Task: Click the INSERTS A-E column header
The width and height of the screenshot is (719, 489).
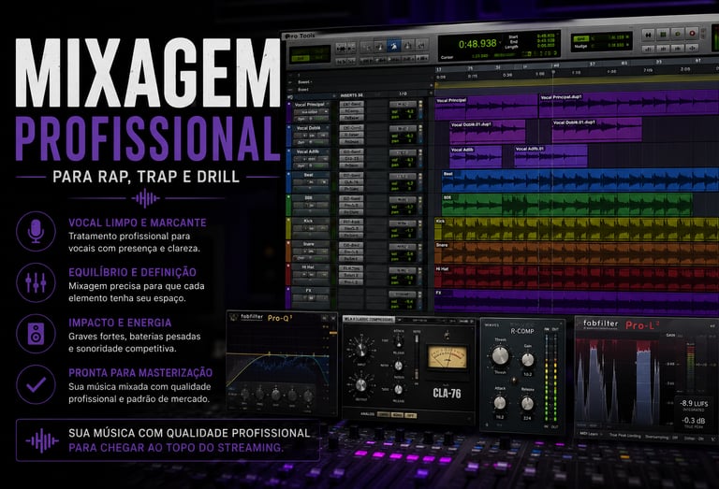Action: pos(351,95)
